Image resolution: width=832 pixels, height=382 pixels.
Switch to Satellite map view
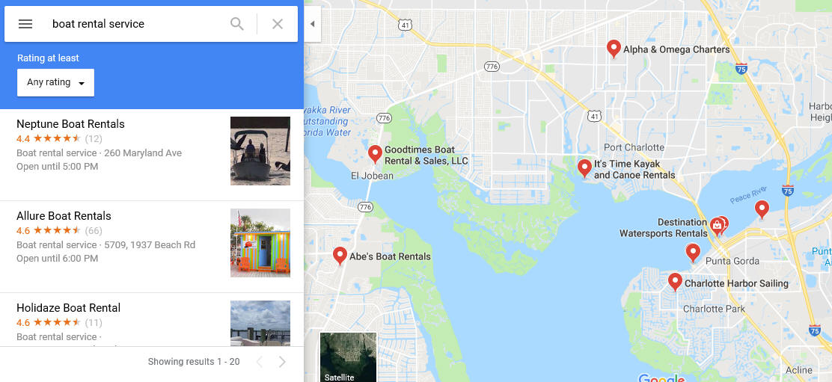[x=348, y=357]
